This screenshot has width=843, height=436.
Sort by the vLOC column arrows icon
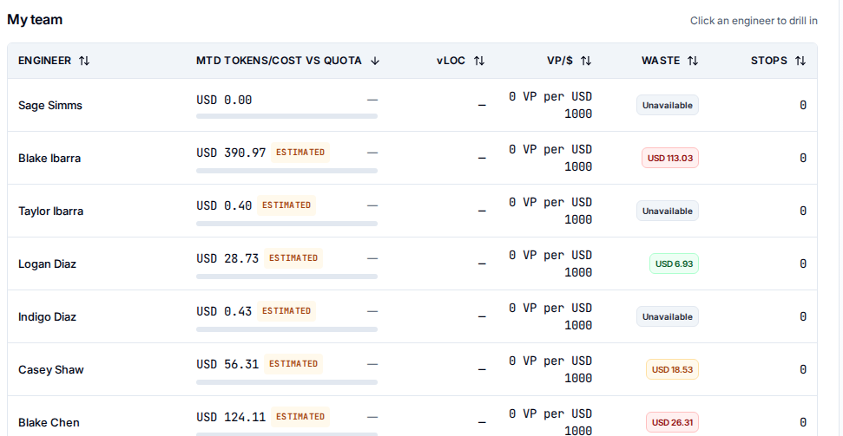tap(479, 61)
